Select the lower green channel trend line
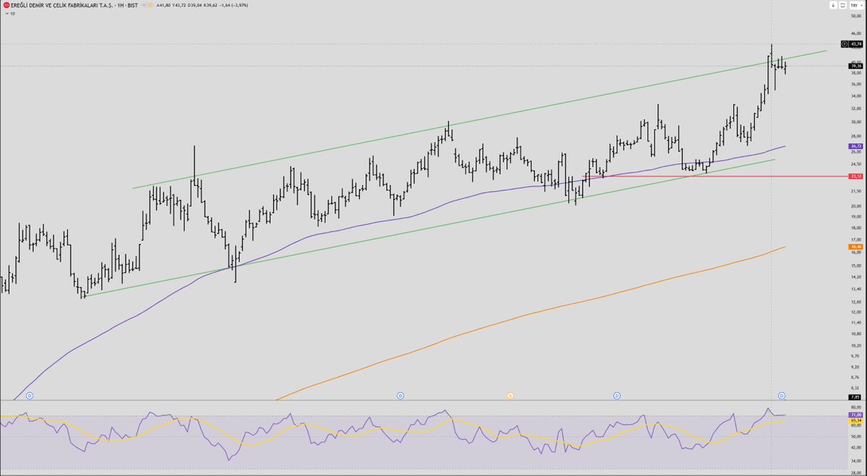This screenshot has width=867, height=476. click(429, 228)
